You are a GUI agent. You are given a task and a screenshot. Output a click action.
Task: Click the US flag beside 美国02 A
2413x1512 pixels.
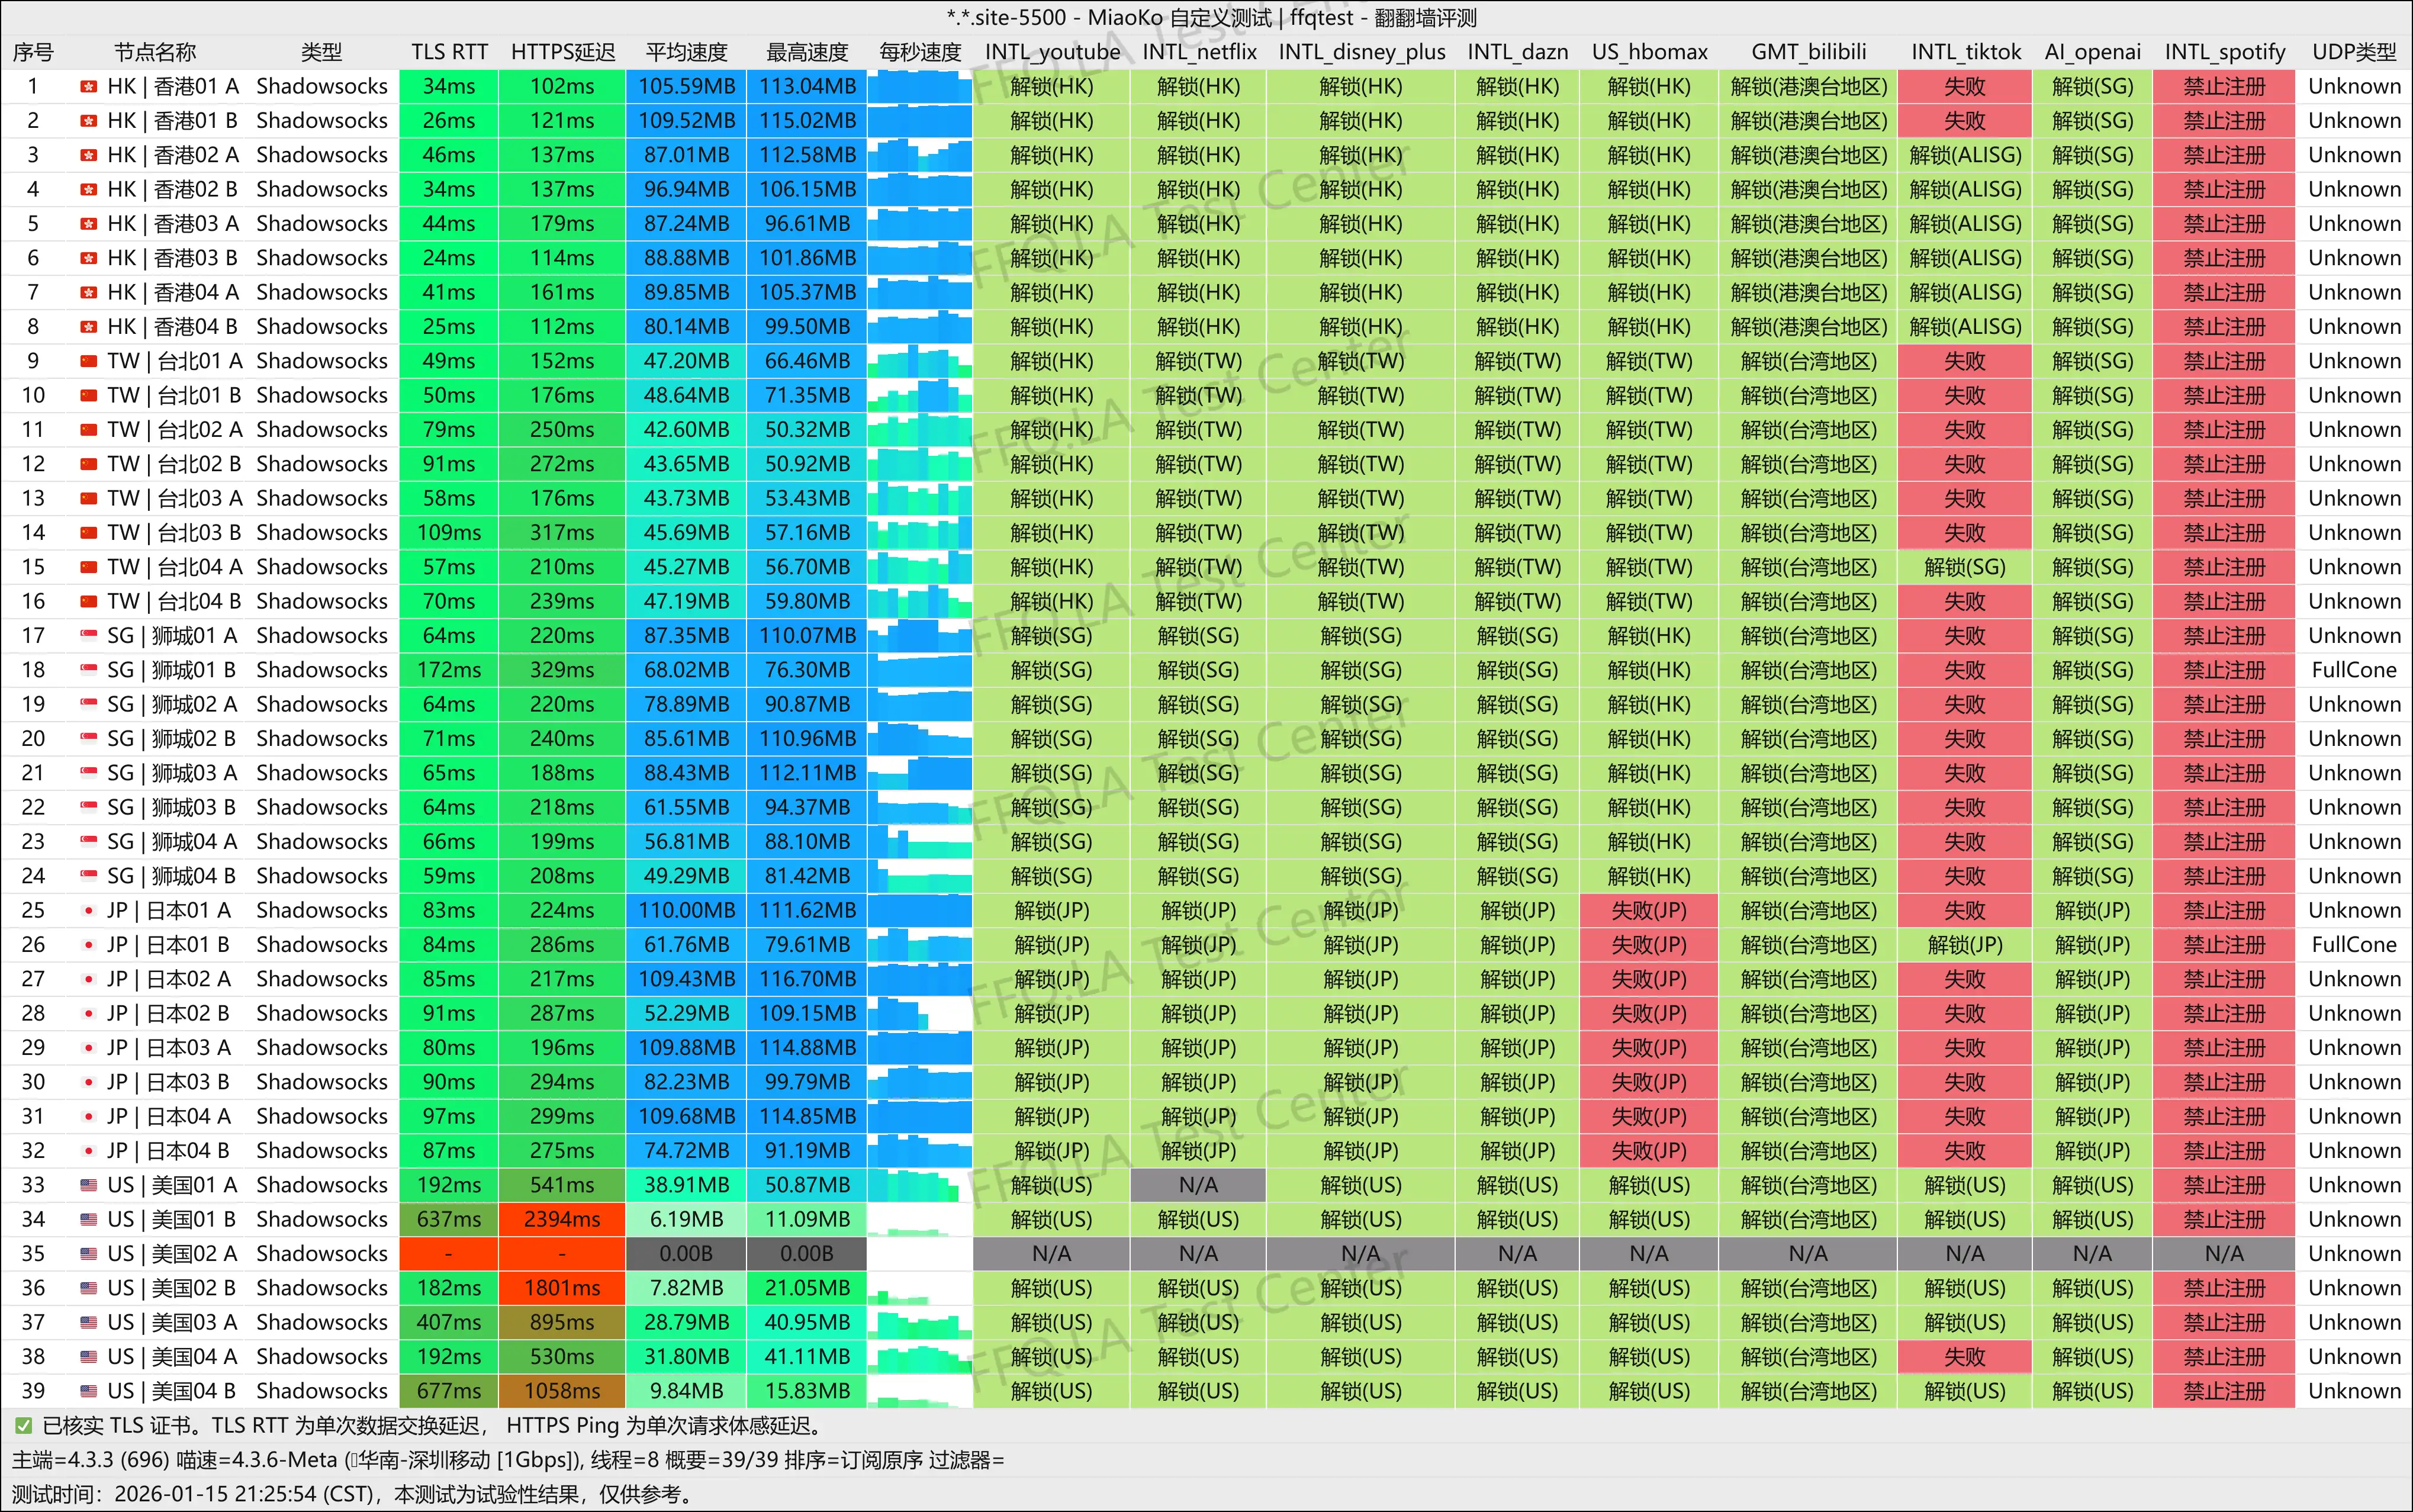88,1254
